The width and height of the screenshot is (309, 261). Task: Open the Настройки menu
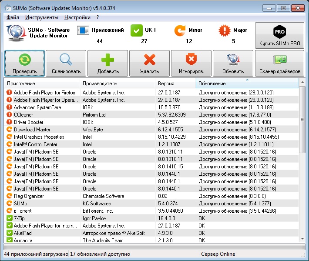pos(77,17)
